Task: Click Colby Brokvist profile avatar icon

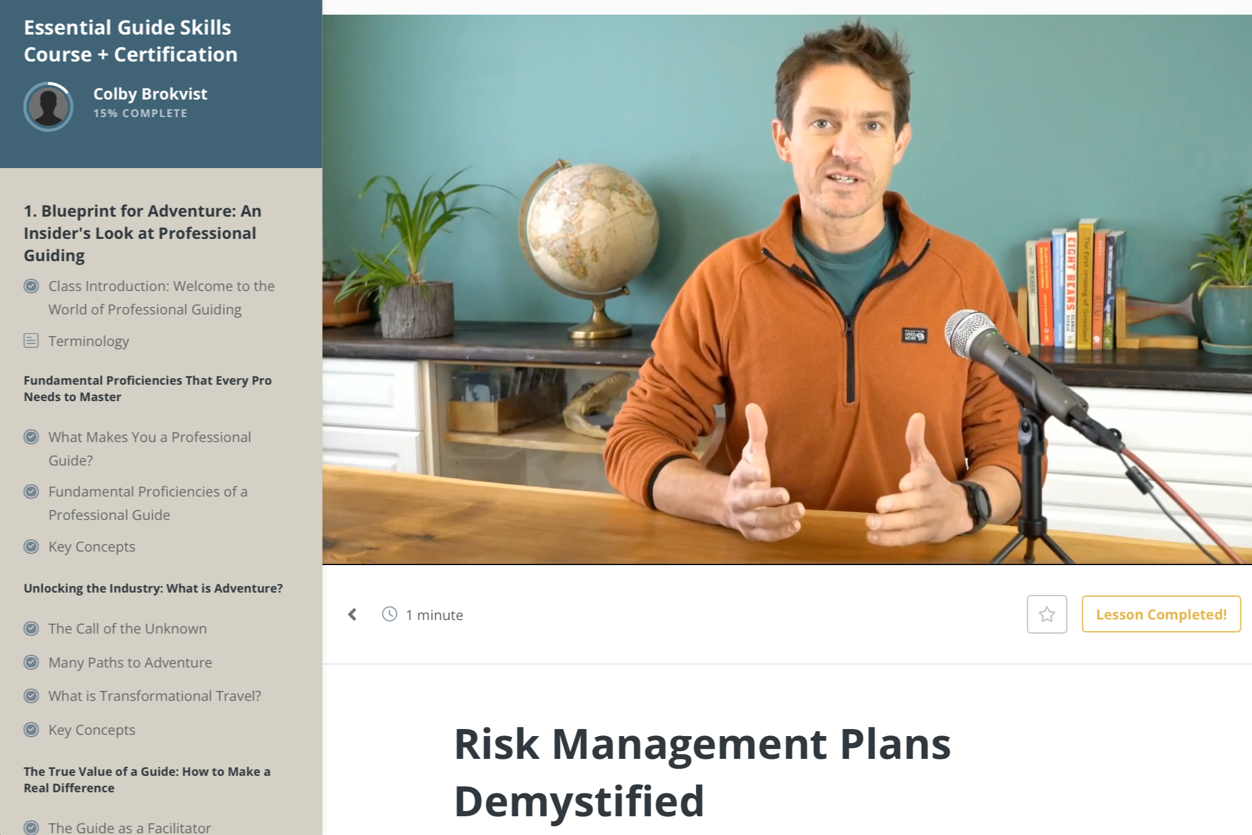Action: pyautogui.click(x=48, y=107)
